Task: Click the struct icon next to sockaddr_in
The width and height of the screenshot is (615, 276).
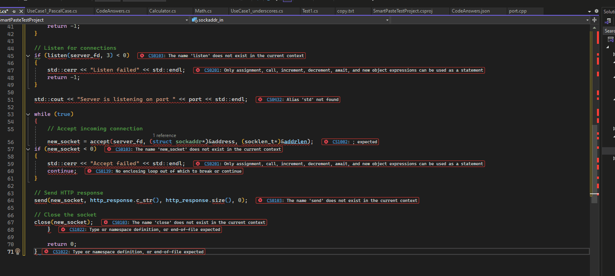Action: click(x=194, y=20)
